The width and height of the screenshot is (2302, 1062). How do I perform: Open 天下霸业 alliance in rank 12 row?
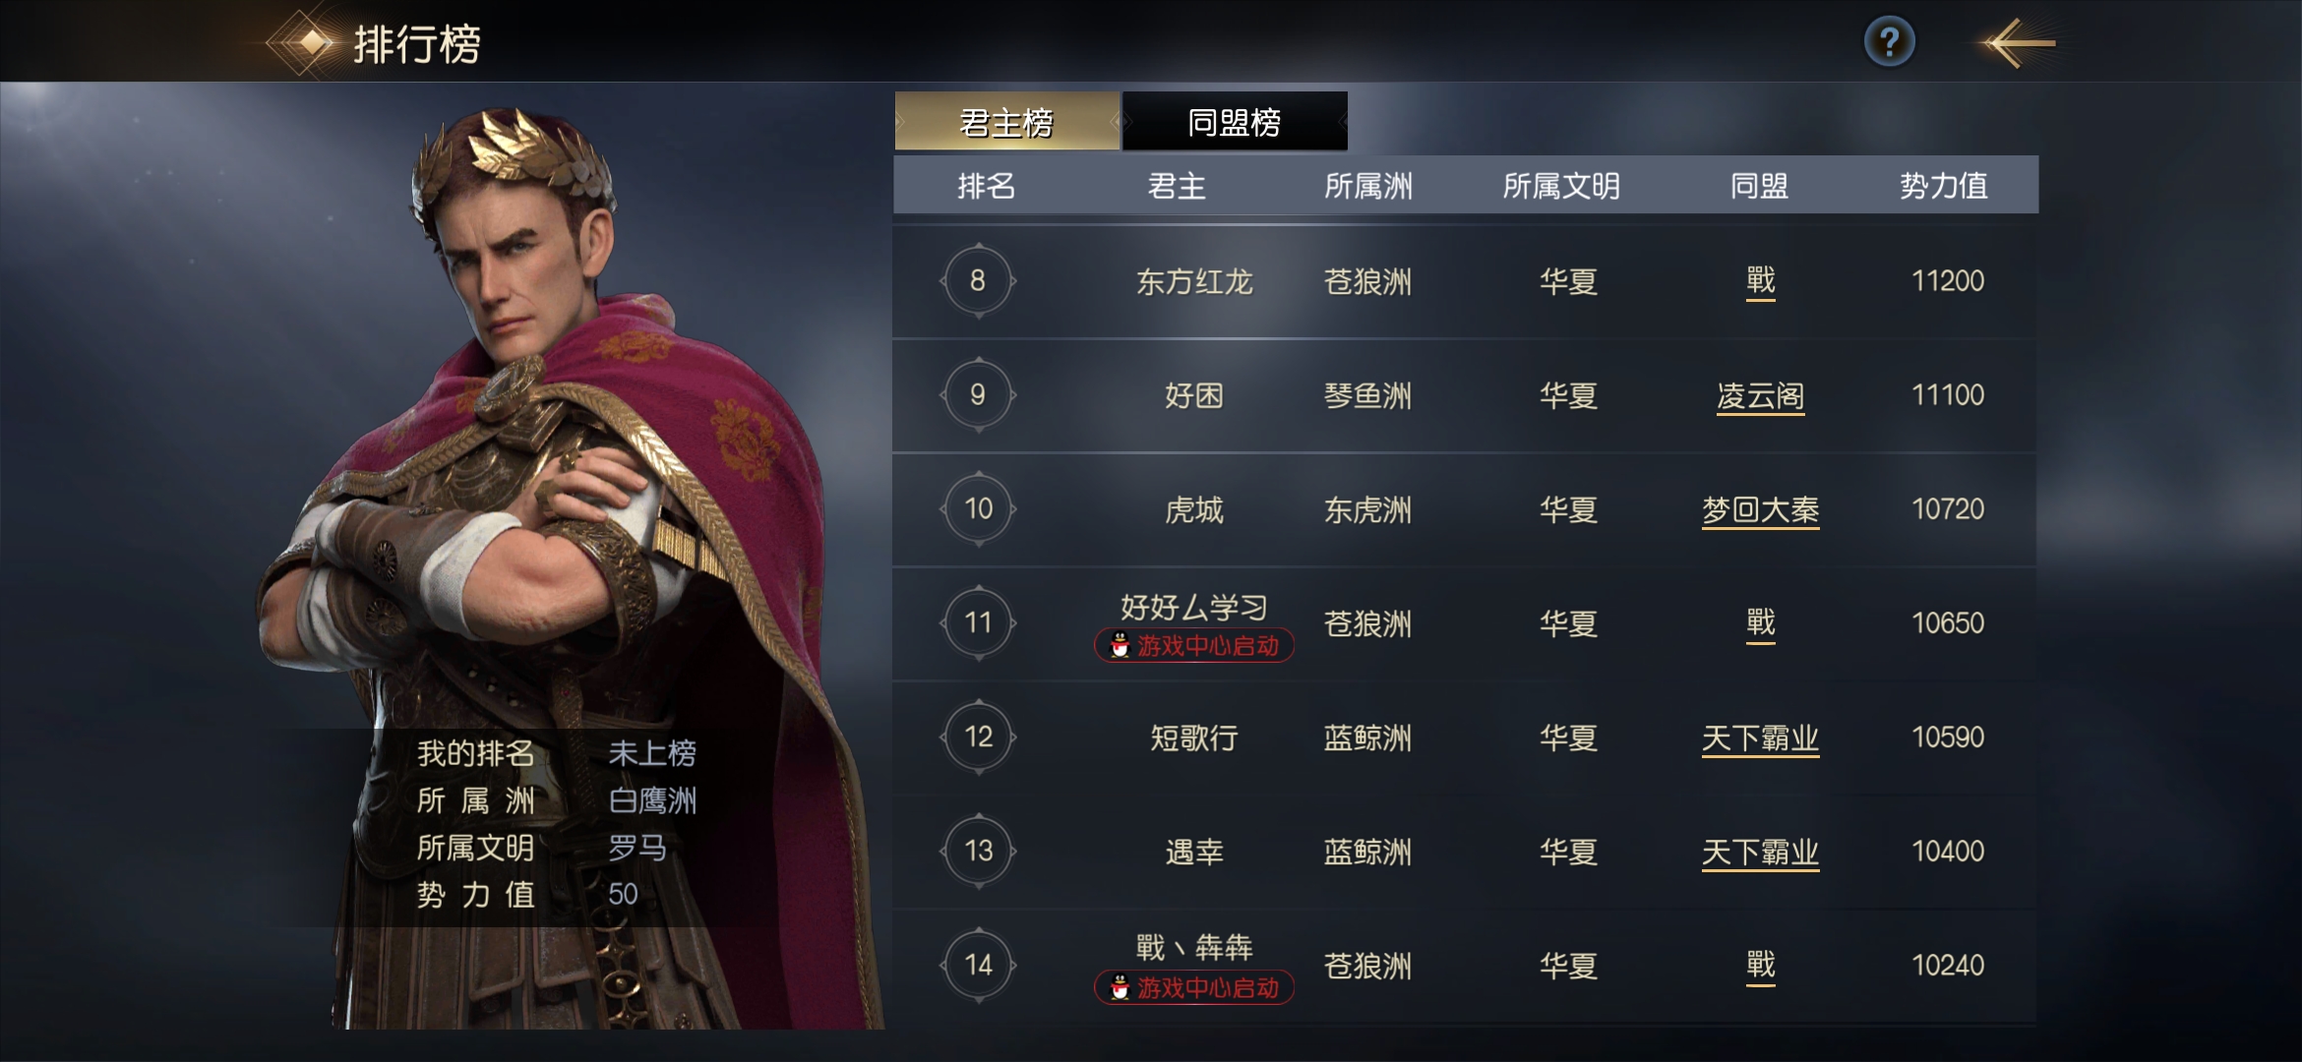[1760, 738]
